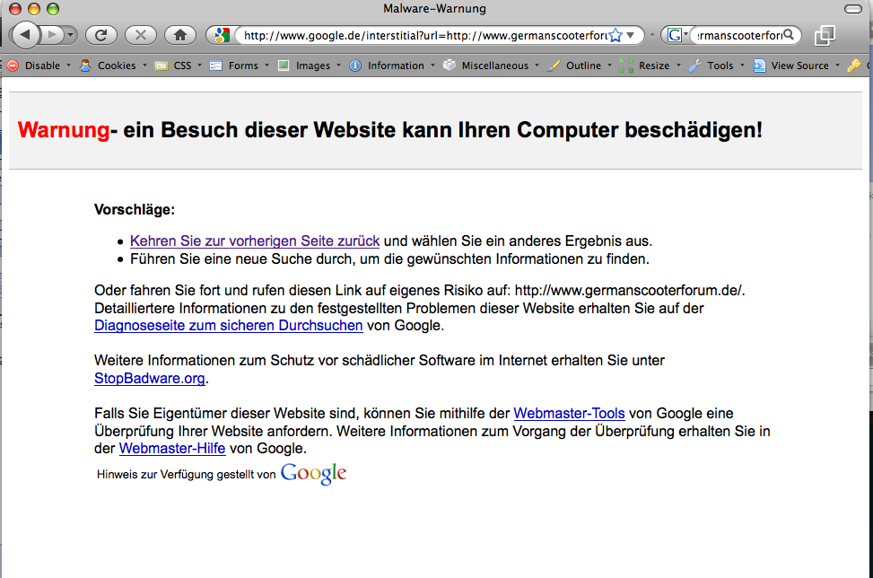Click the key icon at toolbar end
The width and height of the screenshot is (873, 578).
(x=853, y=66)
